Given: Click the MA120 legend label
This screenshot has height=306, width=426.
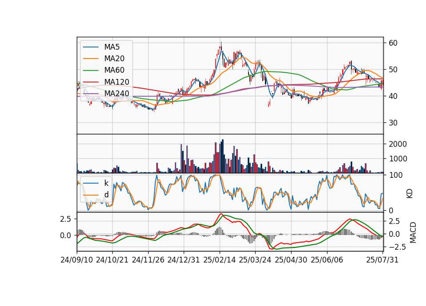Looking at the screenshot, I should tap(117, 82).
